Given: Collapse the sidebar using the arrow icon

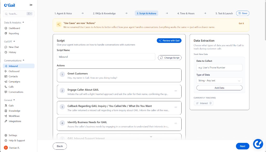Looking at the screenshot, I should click(31, 5).
